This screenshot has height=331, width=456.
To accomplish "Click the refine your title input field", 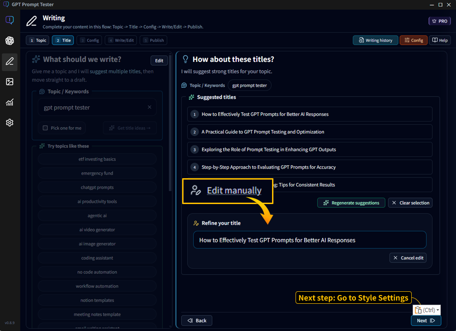I will coord(309,240).
